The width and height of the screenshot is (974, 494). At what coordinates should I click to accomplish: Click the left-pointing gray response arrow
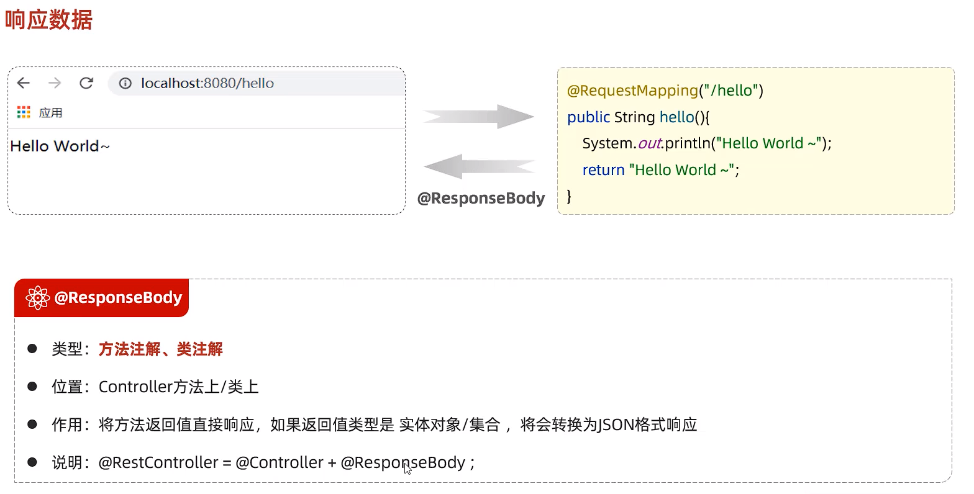coord(478,166)
